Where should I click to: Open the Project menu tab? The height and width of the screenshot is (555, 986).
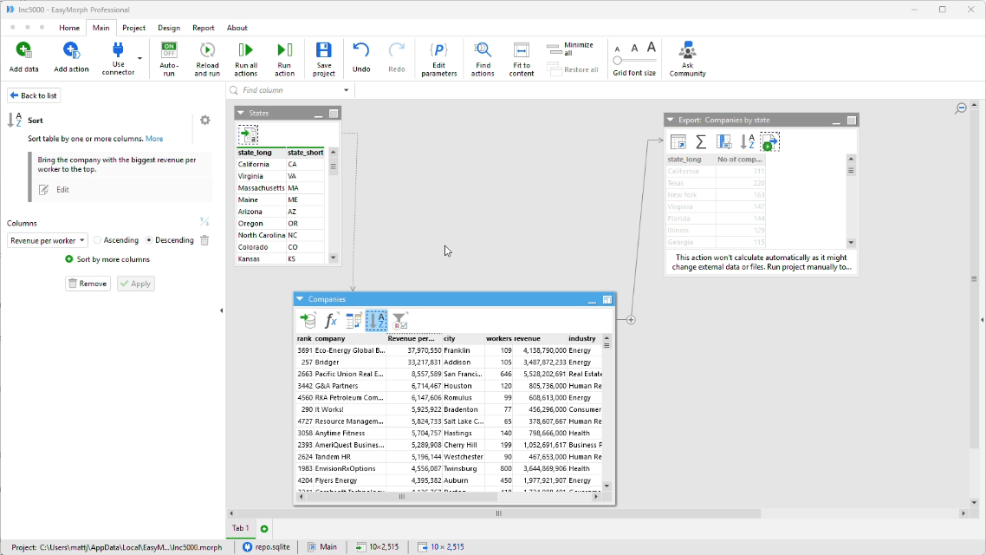(133, 28)
